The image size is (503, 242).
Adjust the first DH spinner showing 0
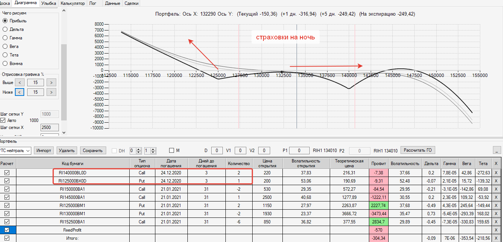tap(136, 151)
